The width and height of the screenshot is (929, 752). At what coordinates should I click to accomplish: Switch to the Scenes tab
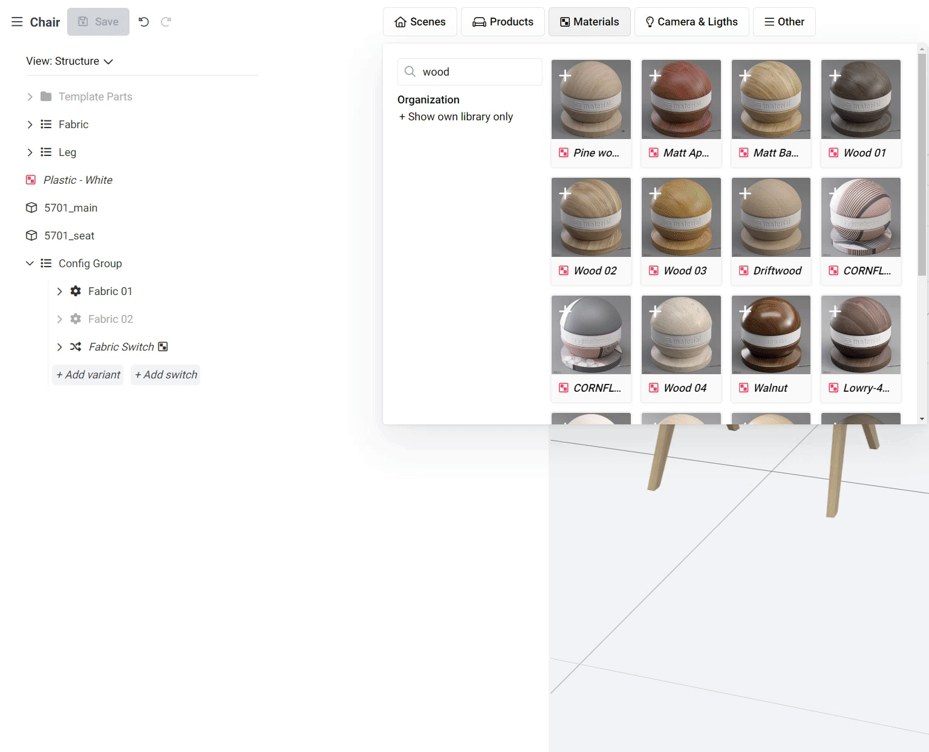pos(420,22)
